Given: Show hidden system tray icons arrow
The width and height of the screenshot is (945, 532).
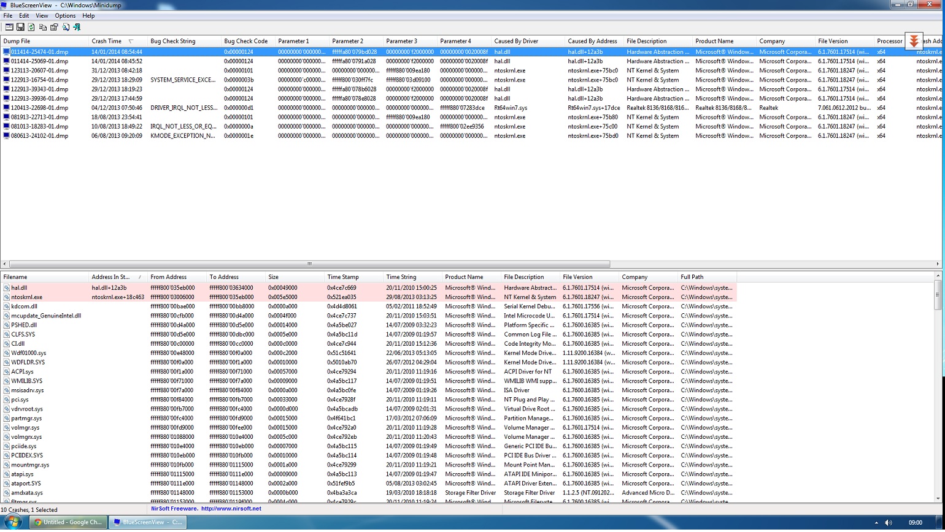Looking at the screenshot, I should tap(876, 522).
